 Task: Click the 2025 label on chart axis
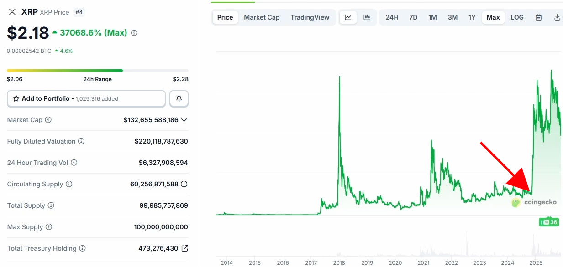click(x=536, y=263)
